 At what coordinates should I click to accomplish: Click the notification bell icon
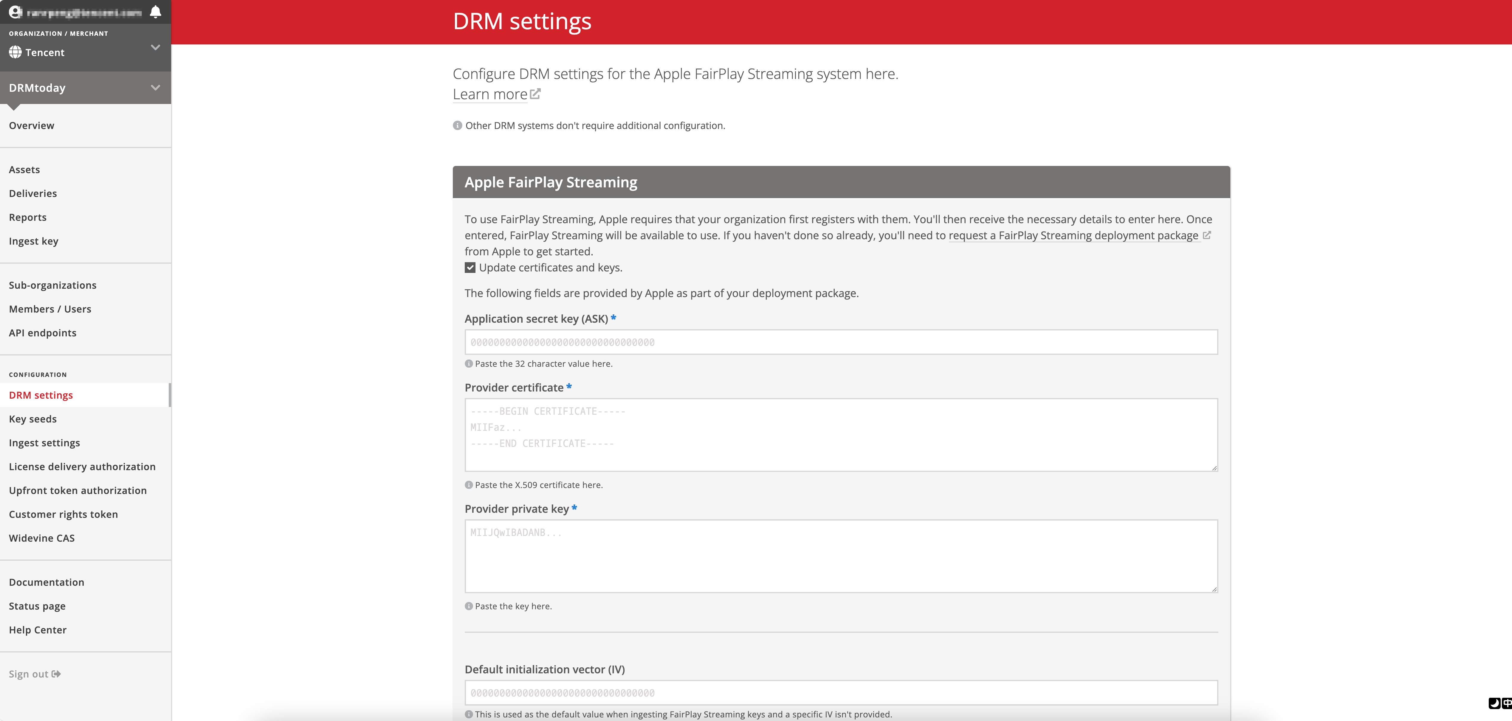click(x=156, y=12)
